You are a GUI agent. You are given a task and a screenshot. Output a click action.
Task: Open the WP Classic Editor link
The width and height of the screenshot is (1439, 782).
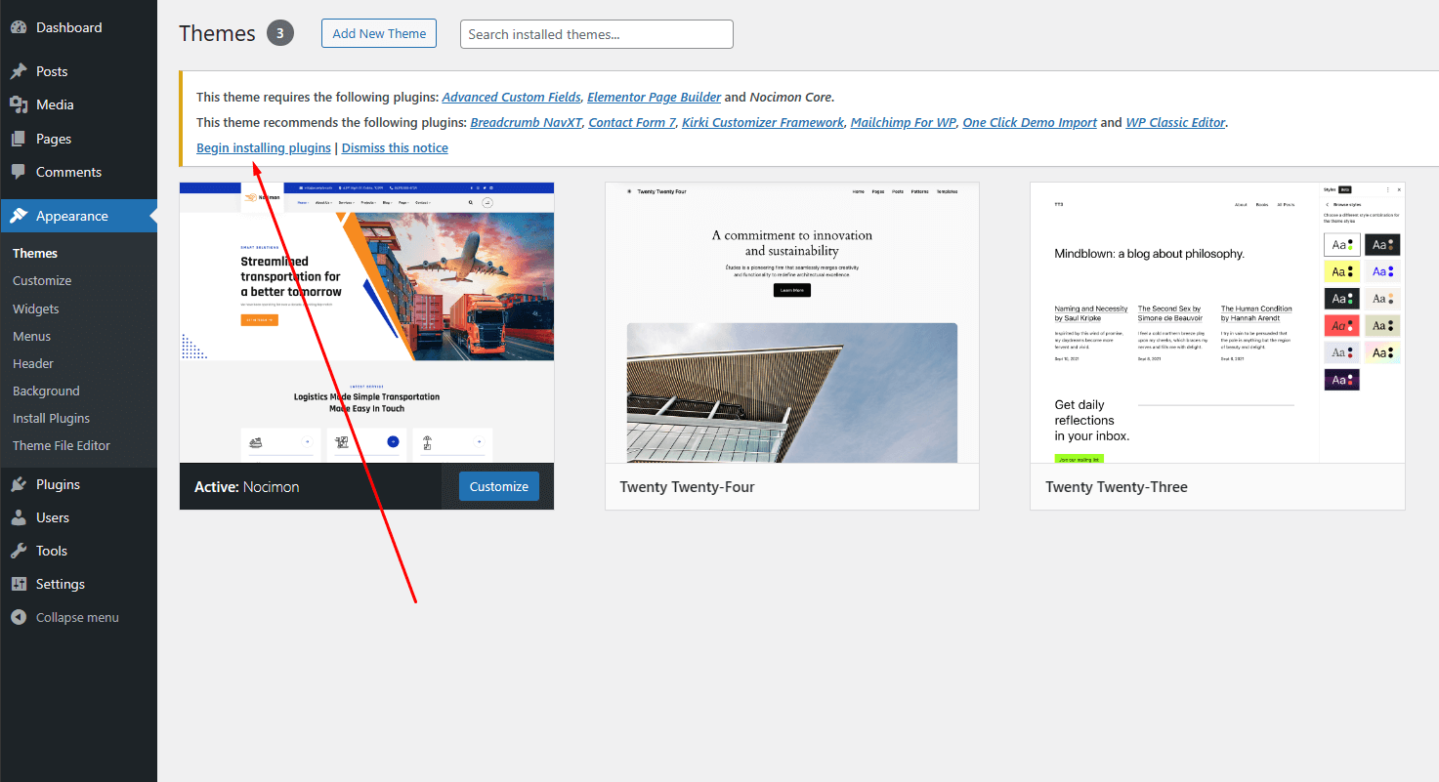[1176, 122]
